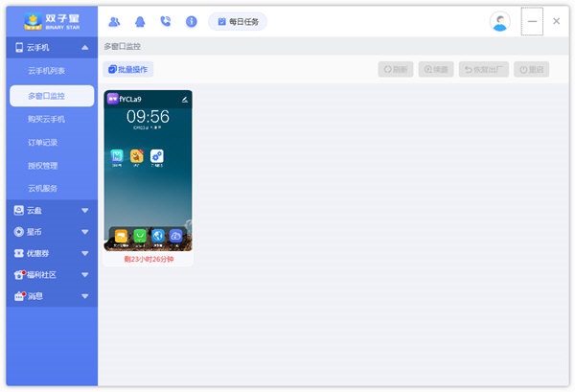Click the 每日任务 button
The width and height of the screenshot is (575, 392).
tap(238, 21)
